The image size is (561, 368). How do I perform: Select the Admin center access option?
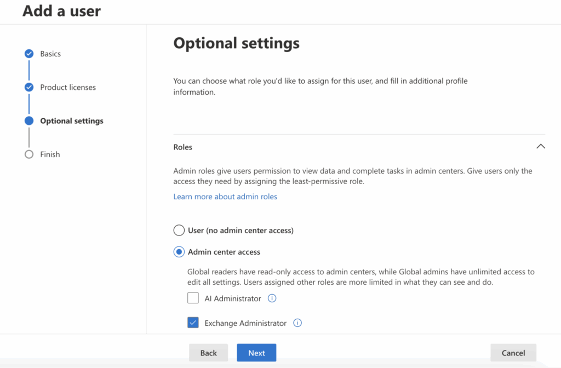click(179, 251)
